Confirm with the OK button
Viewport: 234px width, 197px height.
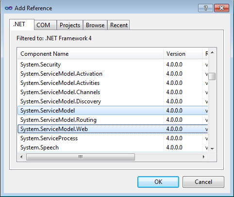click(x=158, y=182)
